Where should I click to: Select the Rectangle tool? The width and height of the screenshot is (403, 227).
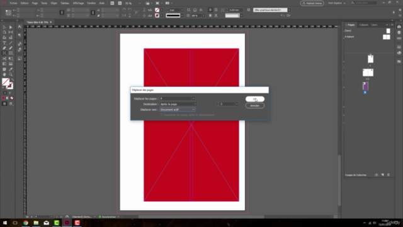coord(11,53)
